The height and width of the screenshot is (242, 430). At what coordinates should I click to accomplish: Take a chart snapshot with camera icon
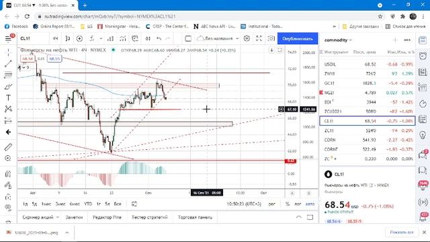271,39
